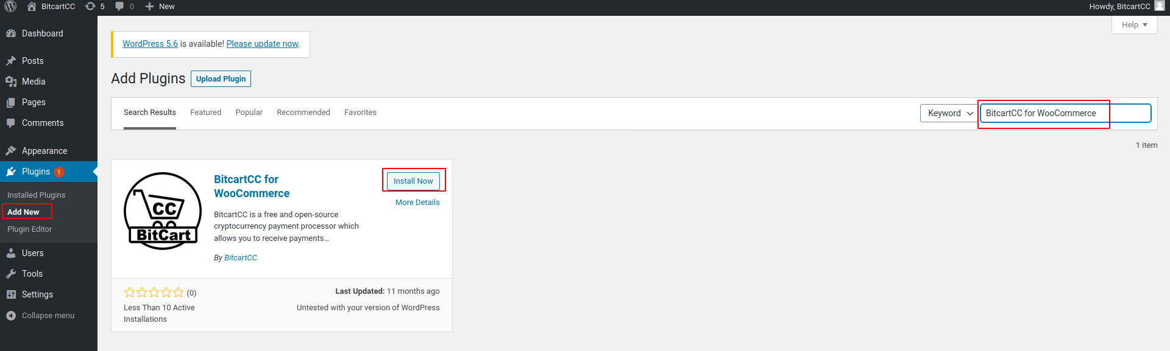Switch to the Favorites tab
The height and width of the screenshot is (351, 1170).
[x=360, y=113]
